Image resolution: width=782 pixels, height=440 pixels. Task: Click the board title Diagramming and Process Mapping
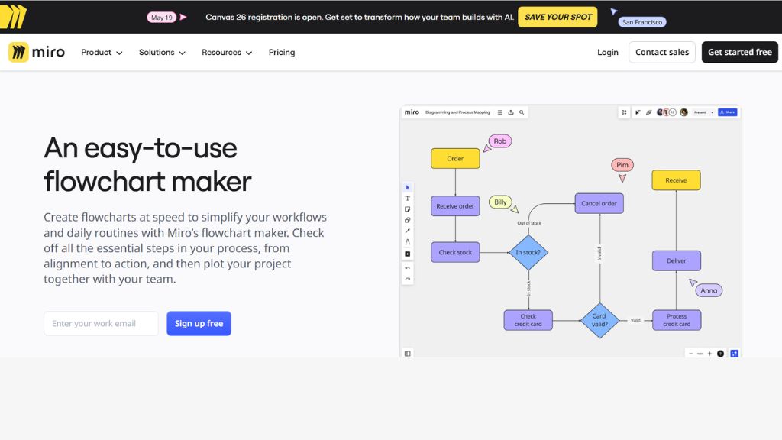tap(457, 112)
